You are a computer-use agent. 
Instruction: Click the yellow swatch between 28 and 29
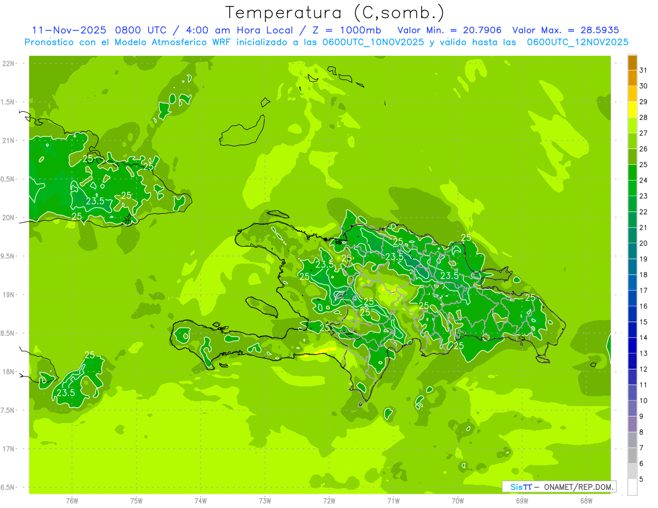(632, 110)
